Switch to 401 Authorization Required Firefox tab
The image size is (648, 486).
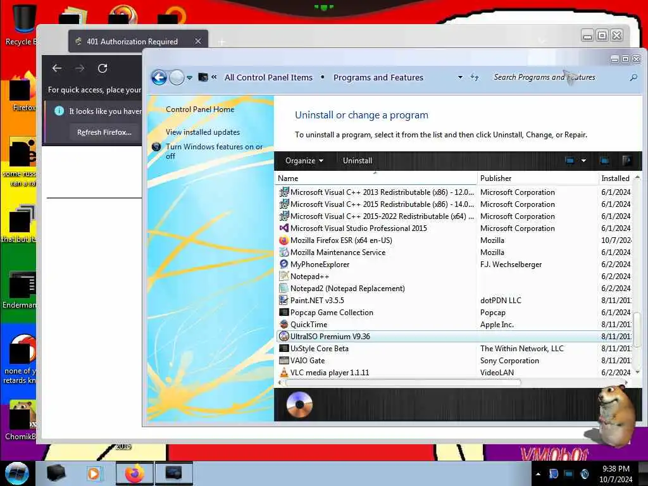pyautogui.click(x=132, y=41)
